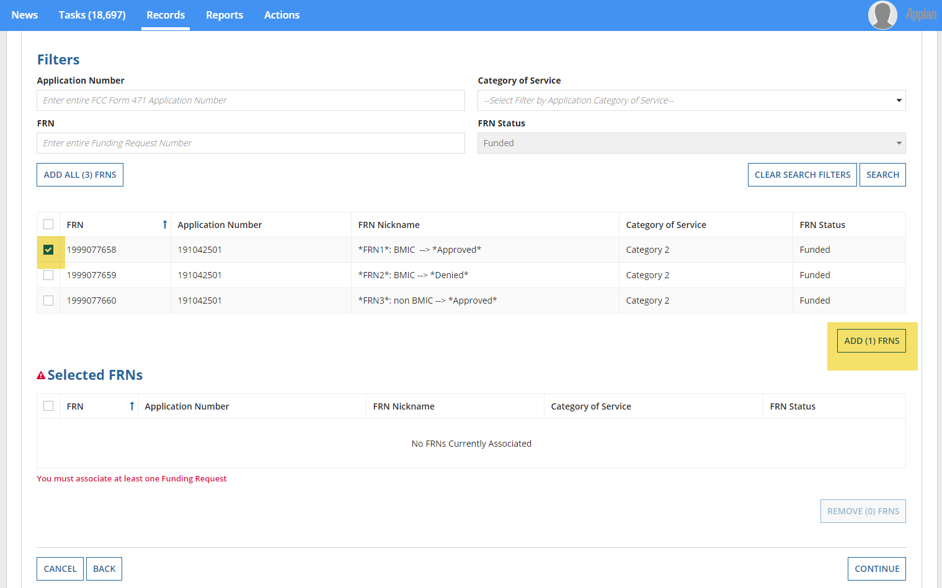This screenshot has width=942, height=588.
Task: Click the Appian logo
Action: tap(920, 15)
